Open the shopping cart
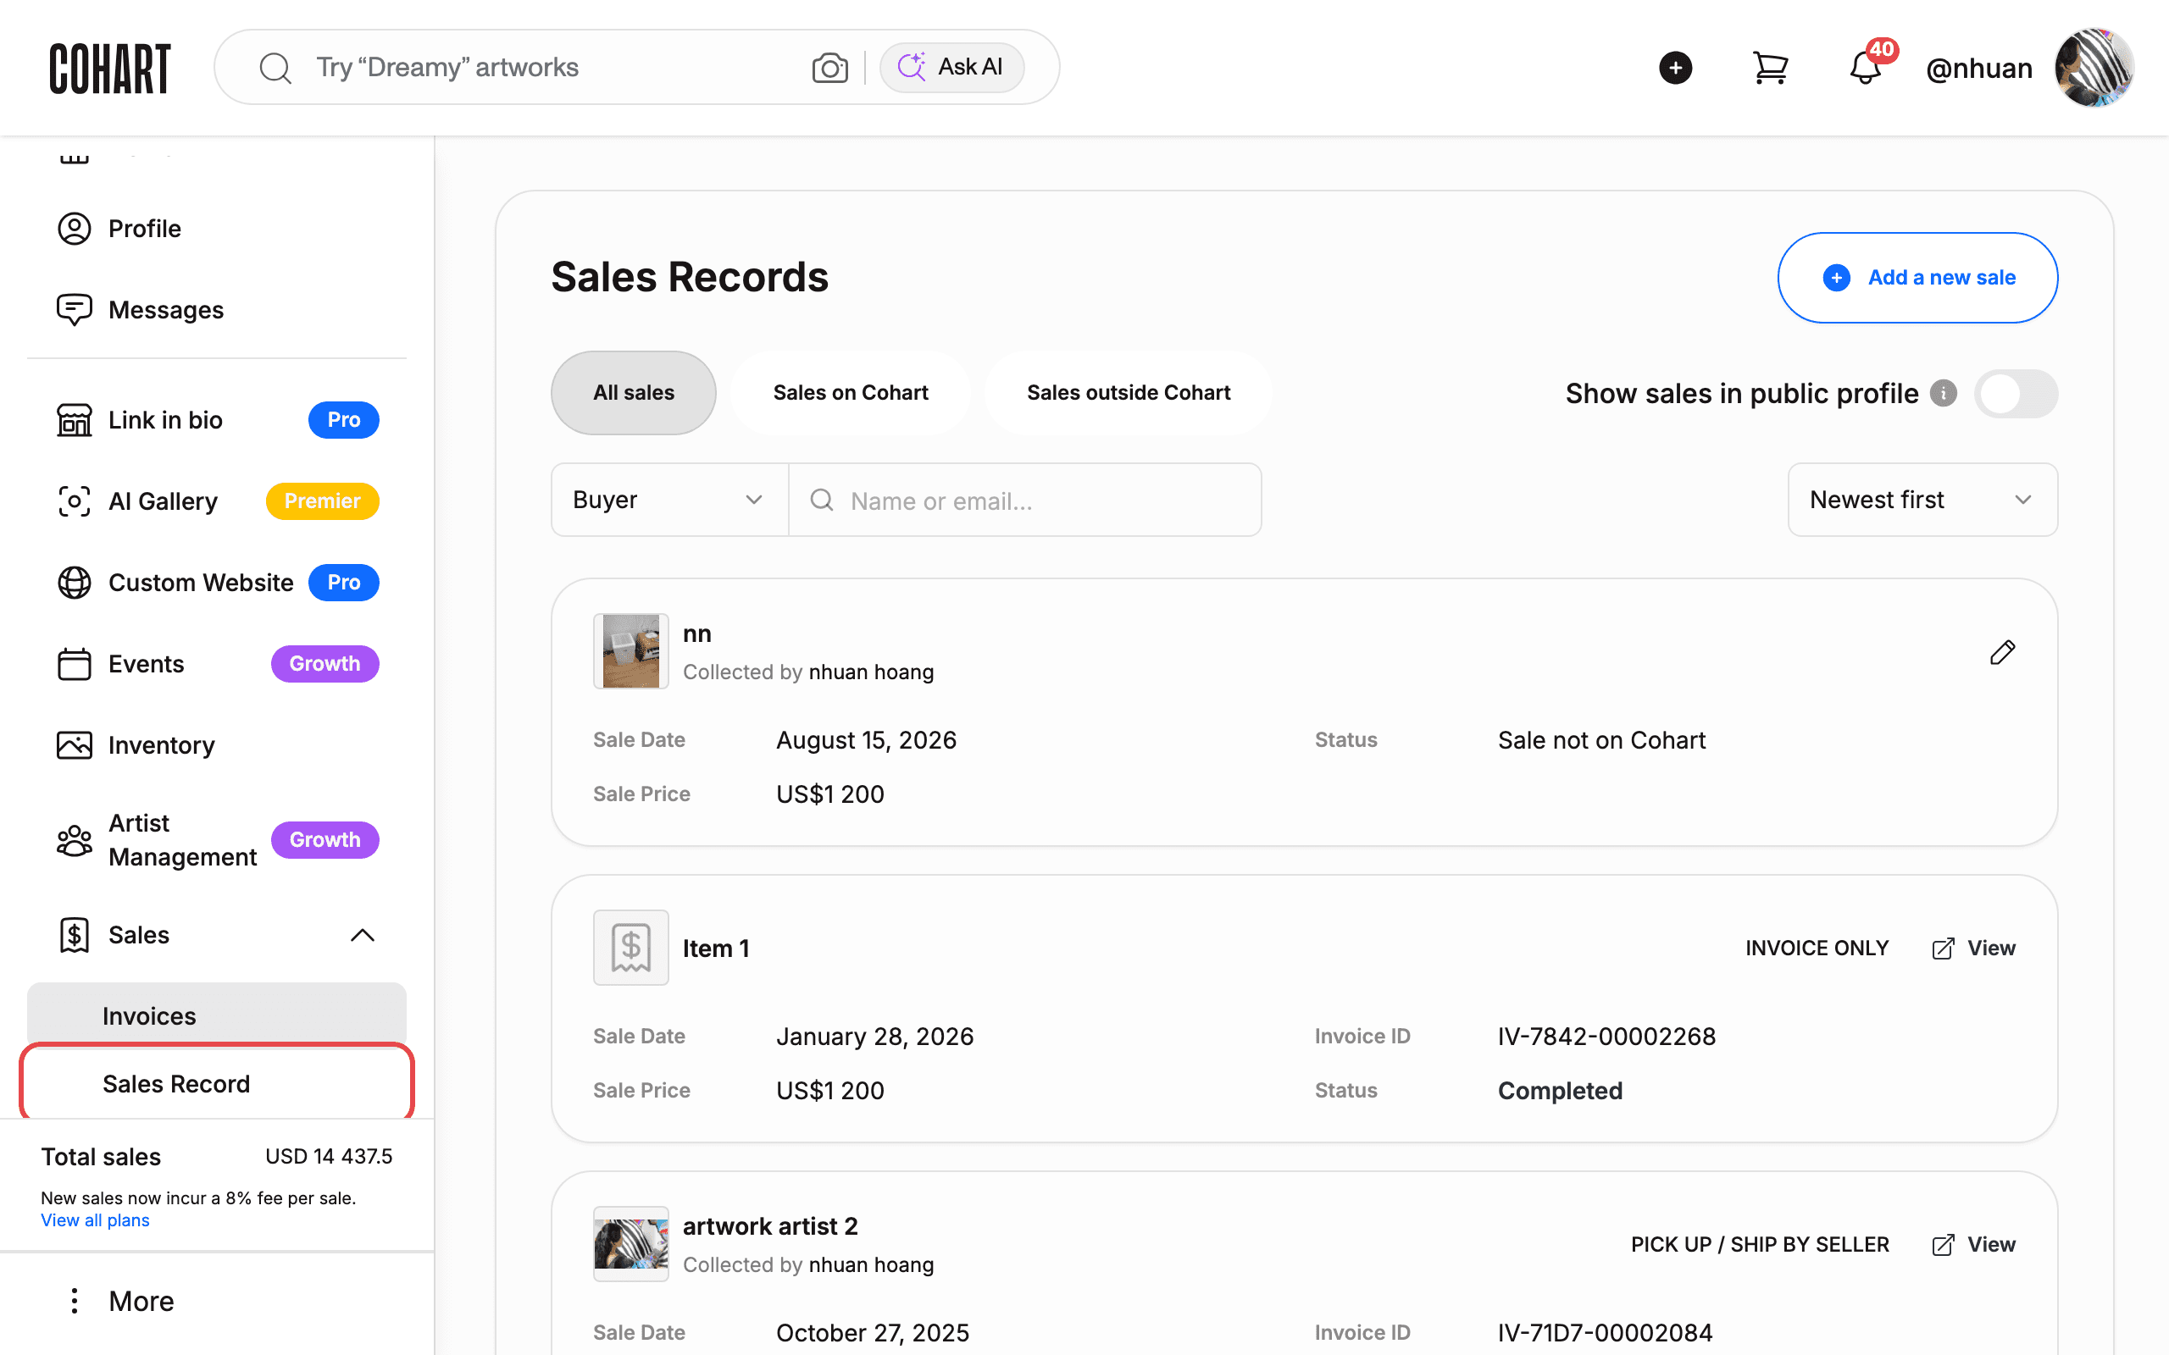The width and height of the screenshot is (2169, 1355). click(1770, 68)
